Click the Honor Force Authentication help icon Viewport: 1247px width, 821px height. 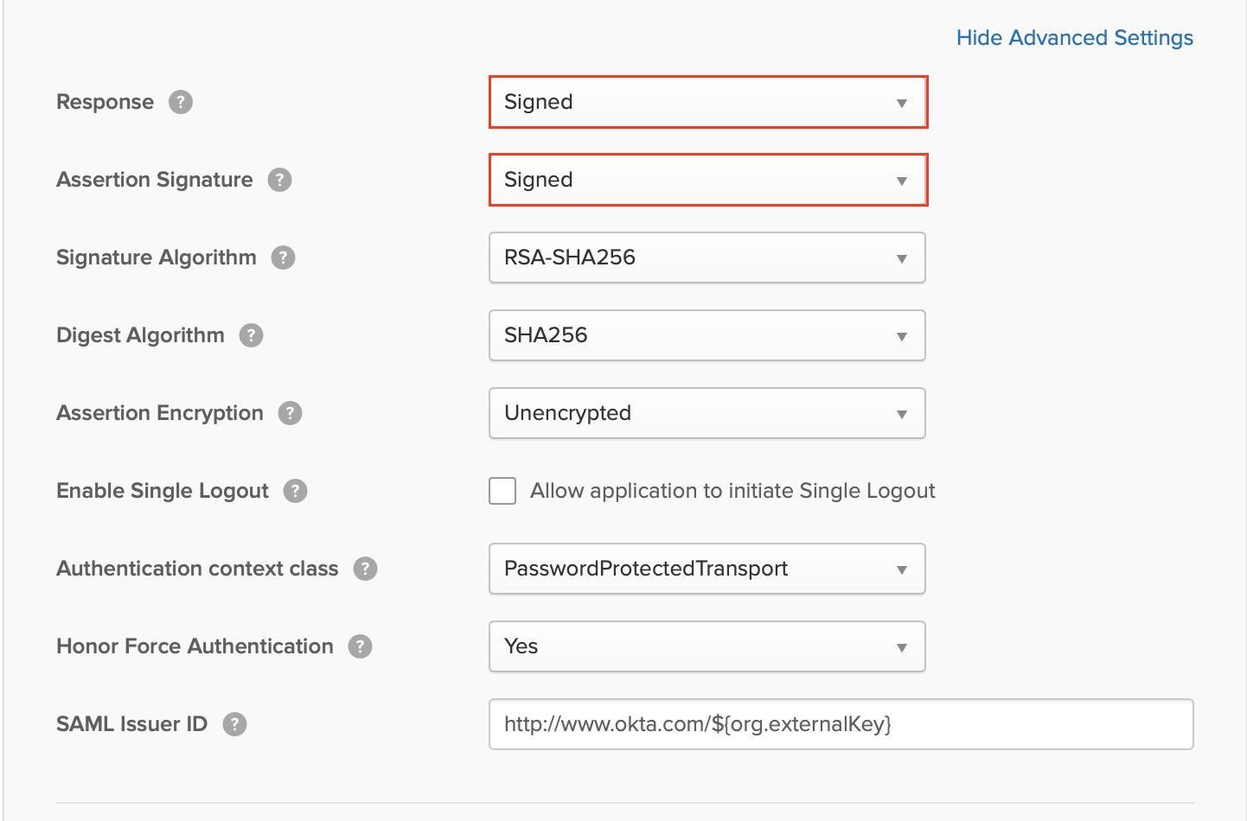click(x=361, y=646)
